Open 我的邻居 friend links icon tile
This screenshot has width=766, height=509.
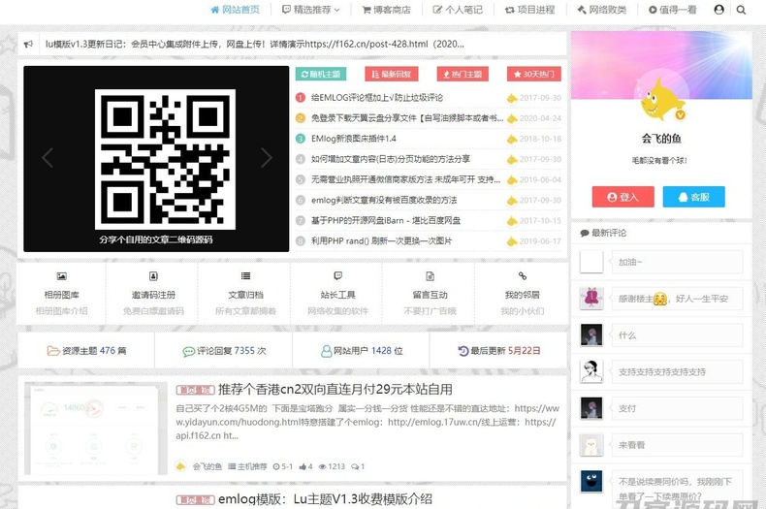click(x=522, y=277)
